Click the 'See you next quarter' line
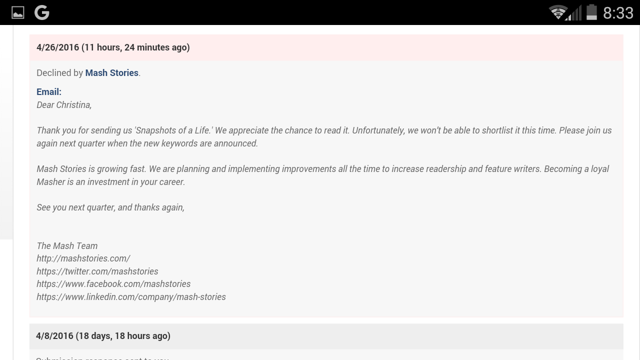 [x=110, y=207]
